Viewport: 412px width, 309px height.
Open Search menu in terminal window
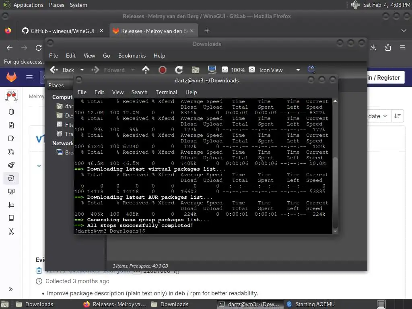point(139,92)
